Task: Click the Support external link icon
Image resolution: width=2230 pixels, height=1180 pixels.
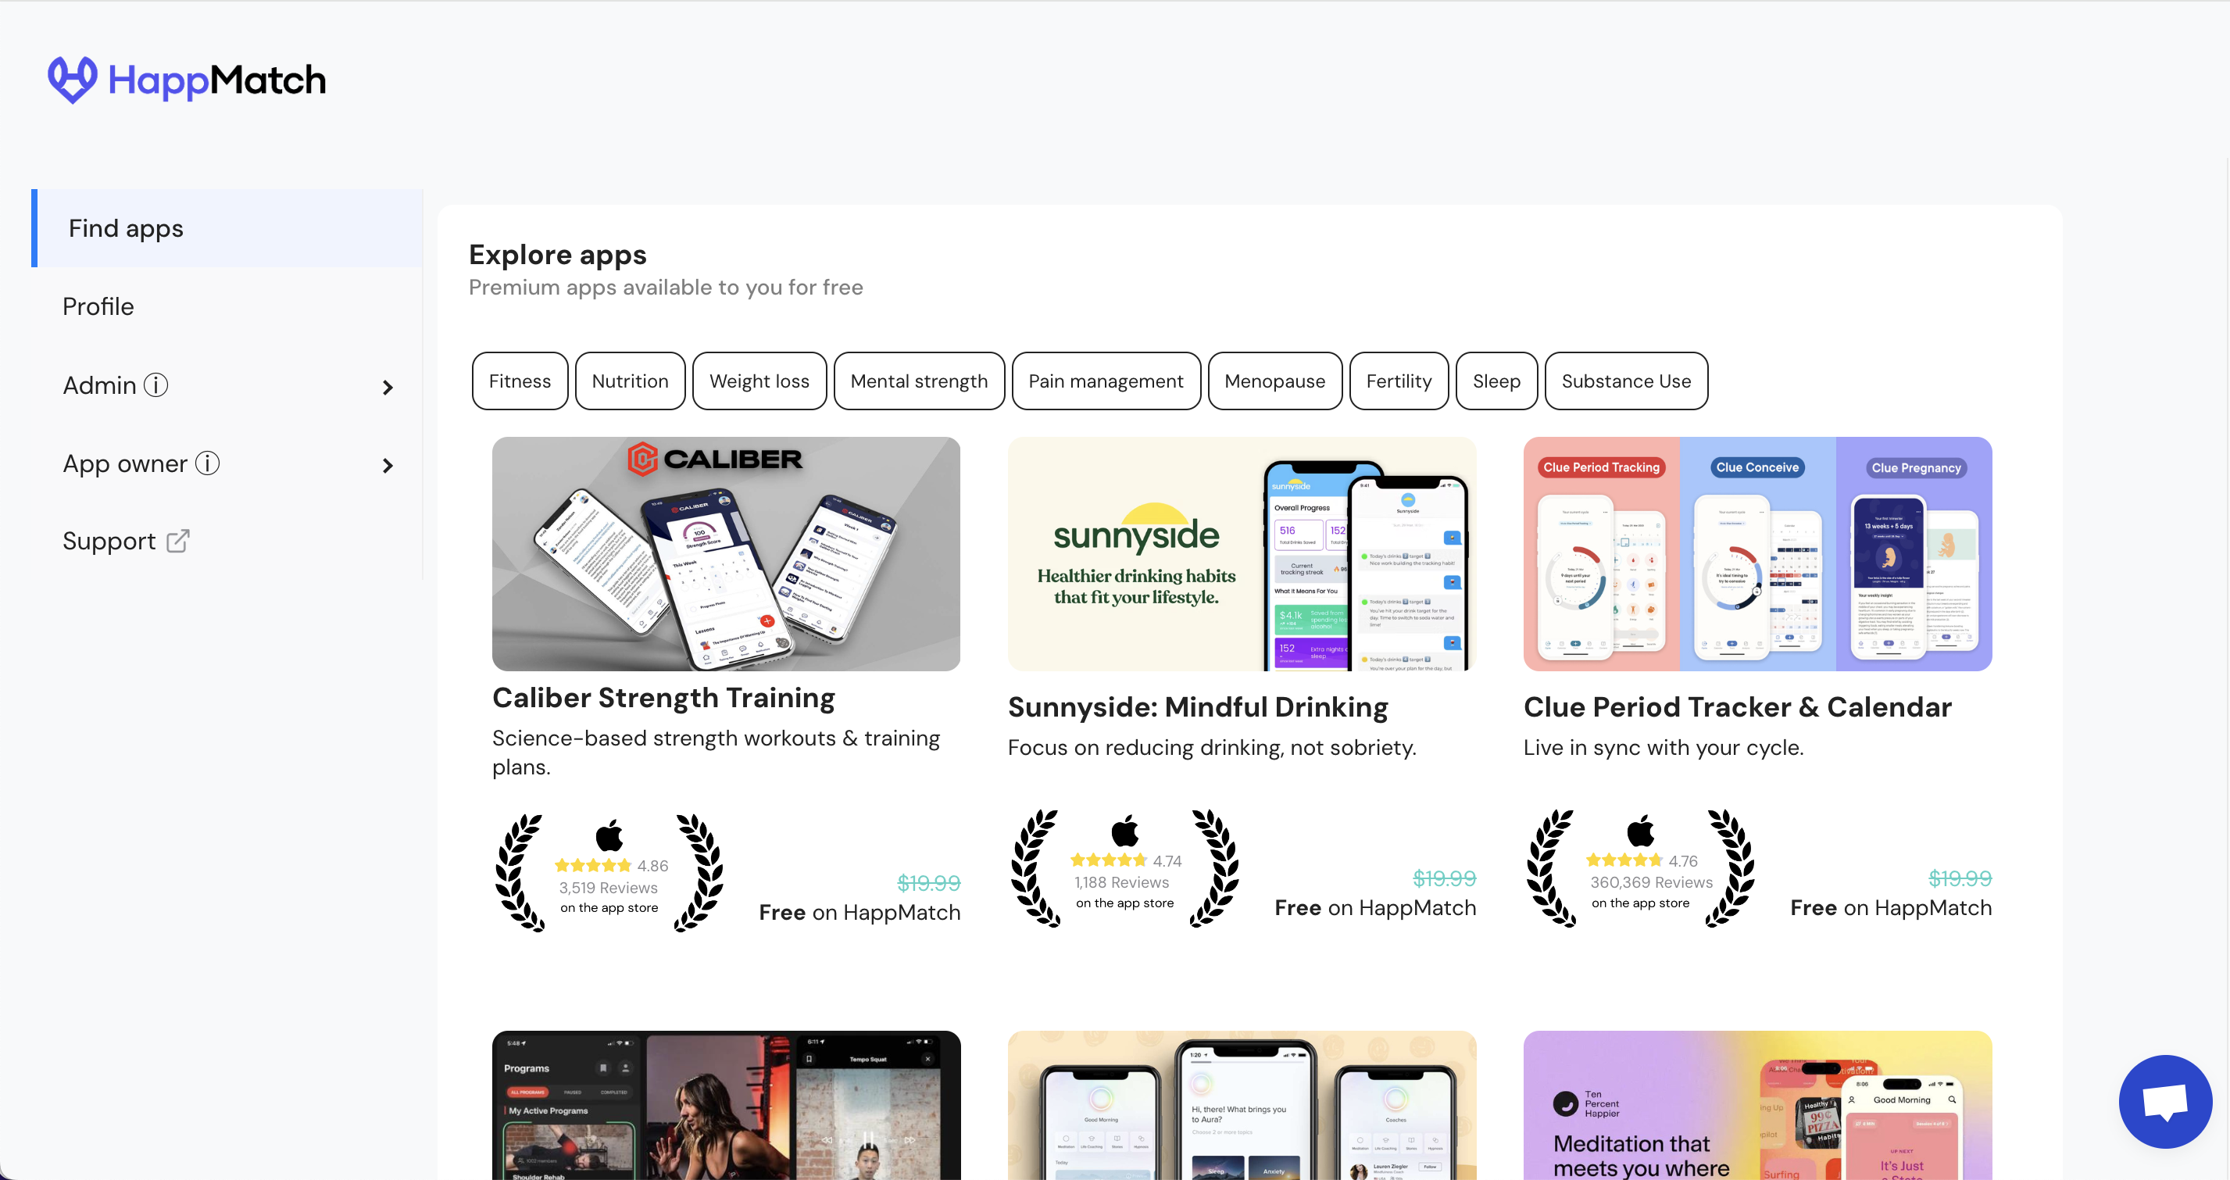Action: [x=178, y=541]
